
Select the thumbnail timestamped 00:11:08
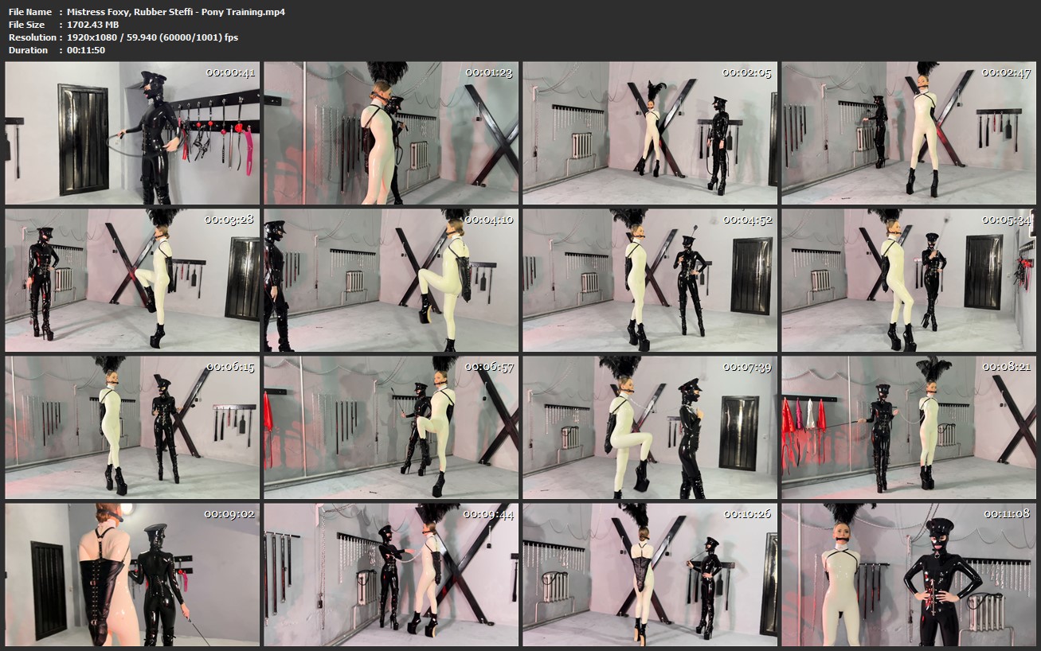click(909, 575)
